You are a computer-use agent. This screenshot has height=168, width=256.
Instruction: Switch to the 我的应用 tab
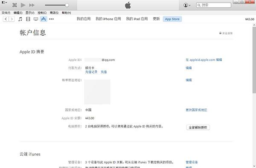[x=84, y=19]
